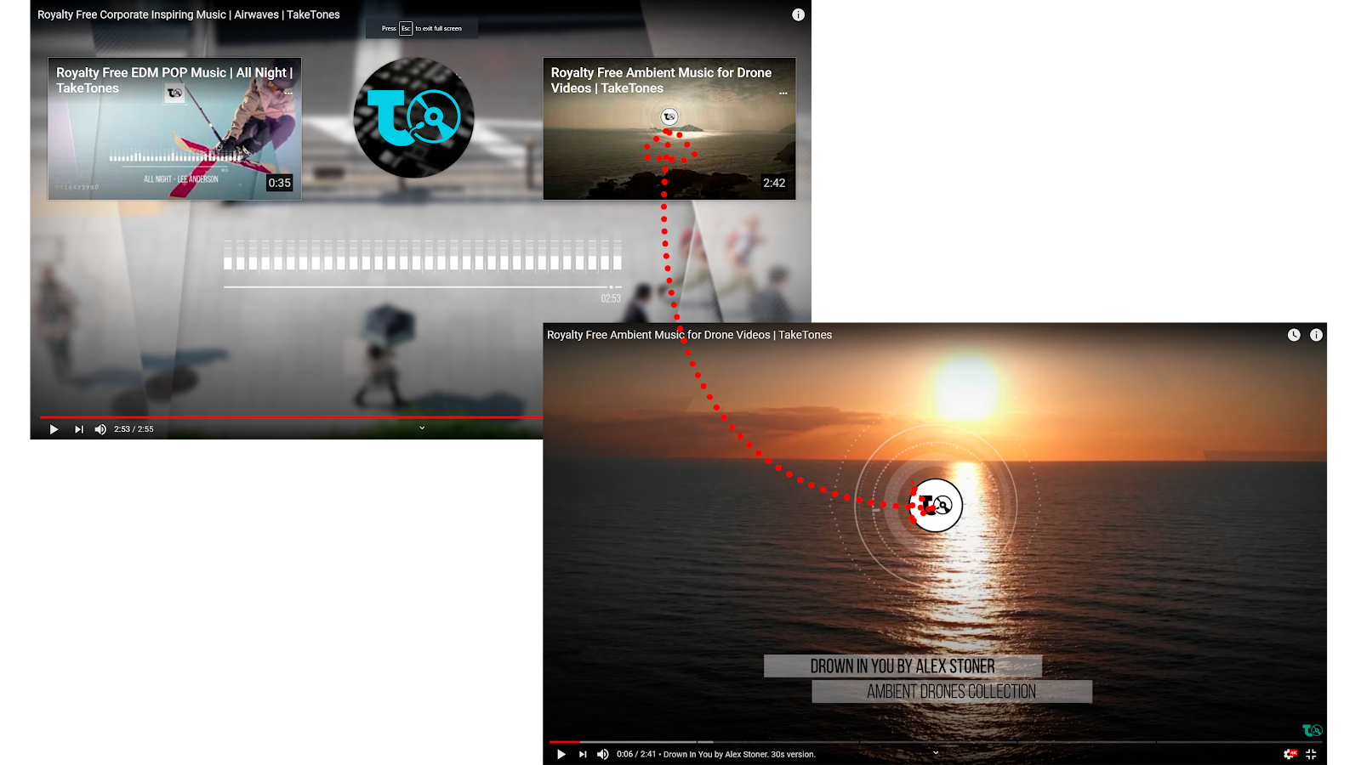Image resolution: width=1361 pixels, height=765 pixels.
Task: Click Watch Later clock icon on Ambient video
Action: point(1294,335)
